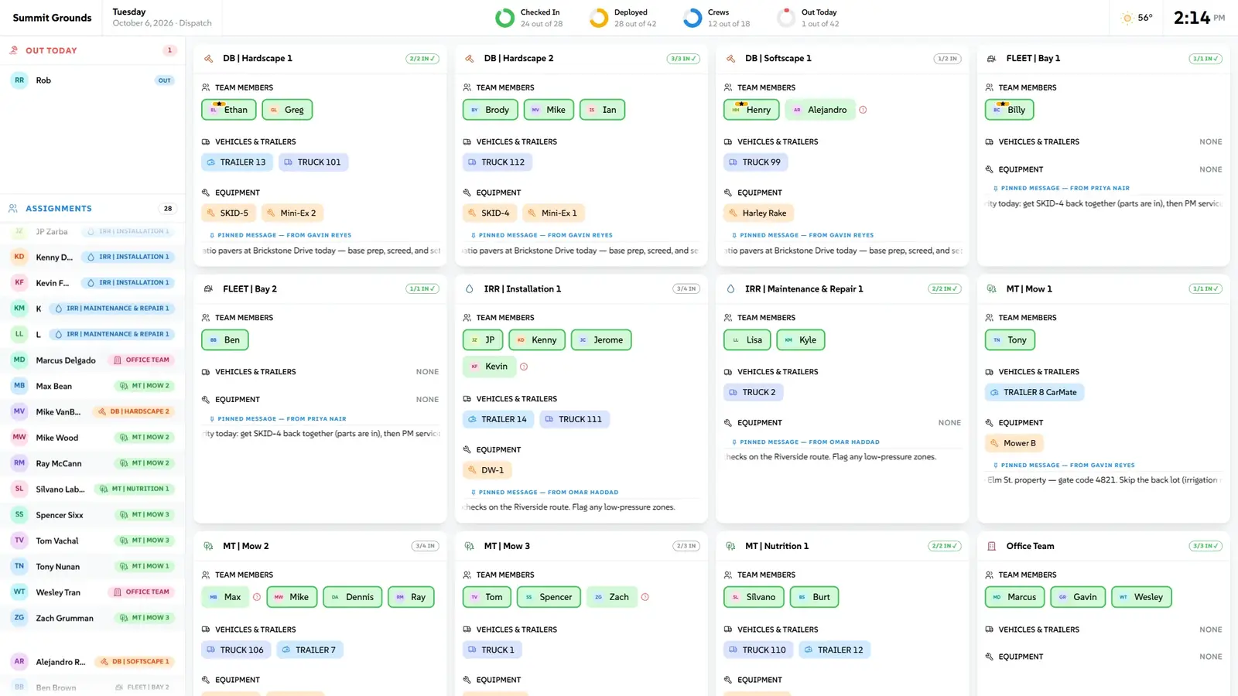
Task: Click the 2/2 IN badge on DB Hardscape 1
Action: click(x=422, y=59)
